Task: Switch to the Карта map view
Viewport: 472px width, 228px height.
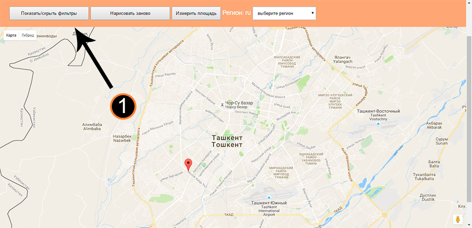Action: 11,35
